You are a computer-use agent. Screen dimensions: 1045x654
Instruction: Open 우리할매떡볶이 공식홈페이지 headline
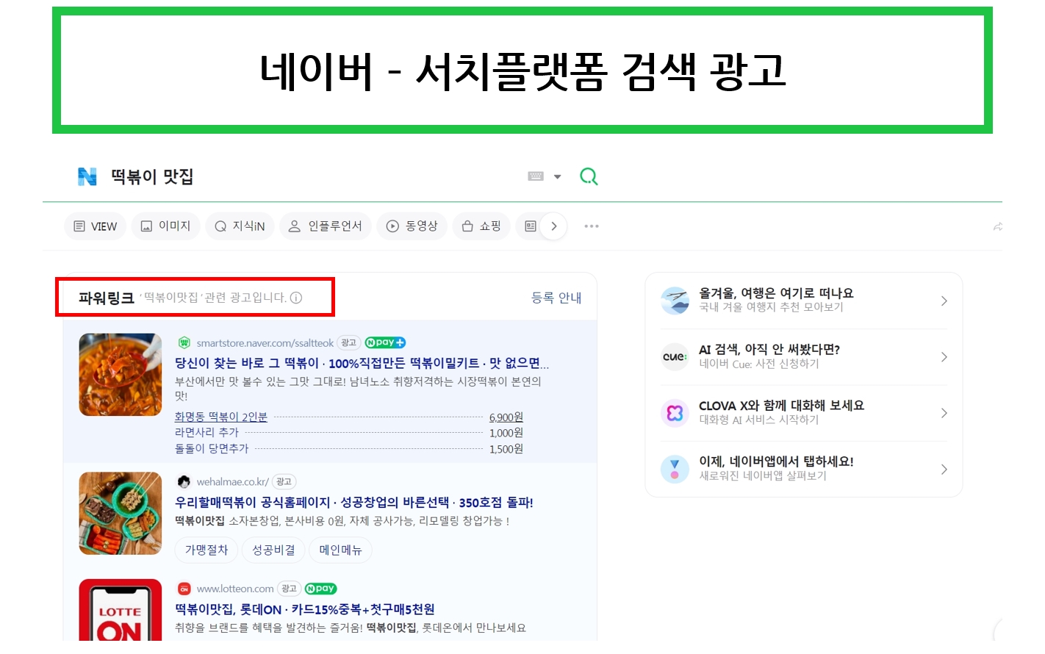(x=354, y=503)
